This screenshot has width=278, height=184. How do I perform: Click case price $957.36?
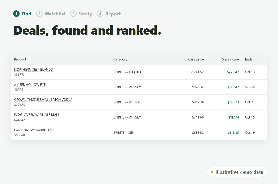tap(198, 102)
